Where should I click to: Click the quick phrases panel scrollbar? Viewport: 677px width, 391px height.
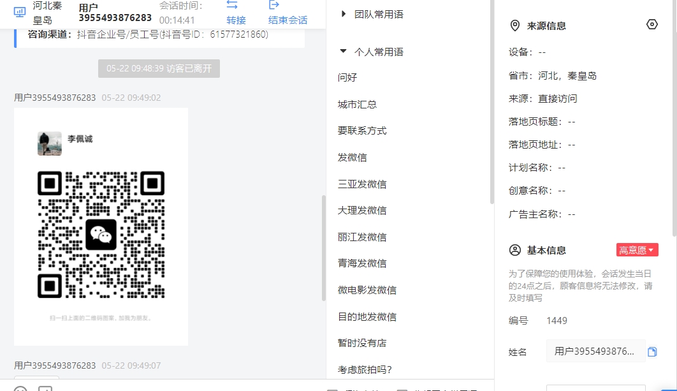(491, 101)
